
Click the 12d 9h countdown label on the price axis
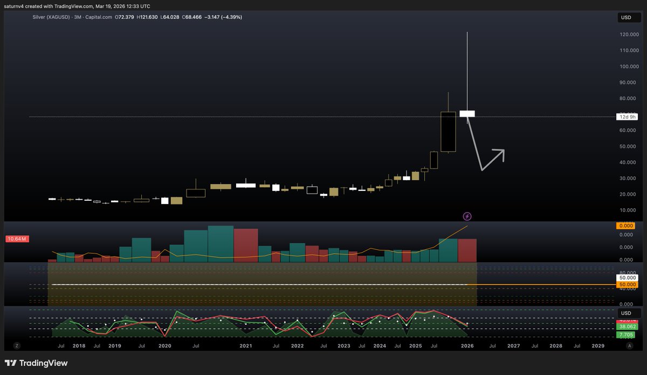click(x=626, y=117)
